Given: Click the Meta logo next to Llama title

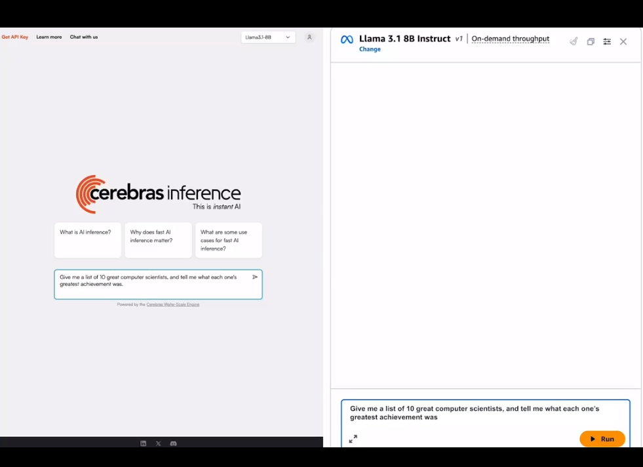Looking at the screenshot, I should point(347,39).
